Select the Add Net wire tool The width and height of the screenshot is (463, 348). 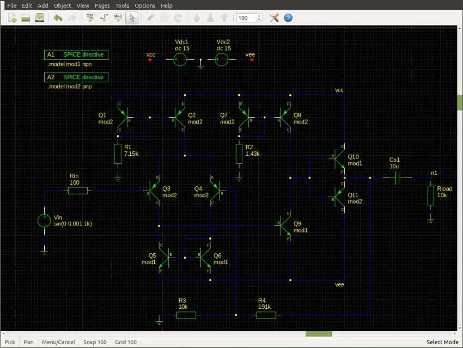pos(105,18)
